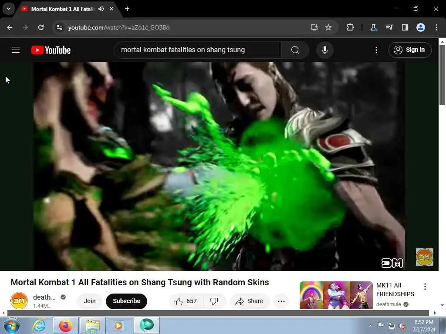Screen dimensions: 446x334
Task: Open Chrome's three-dot menu
Action: (436, 27)
